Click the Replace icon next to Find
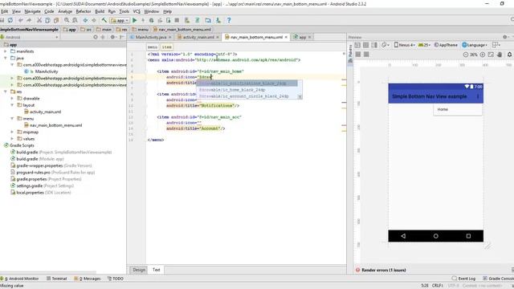Screen dimensions: 514x289 [x=75, y=20]
